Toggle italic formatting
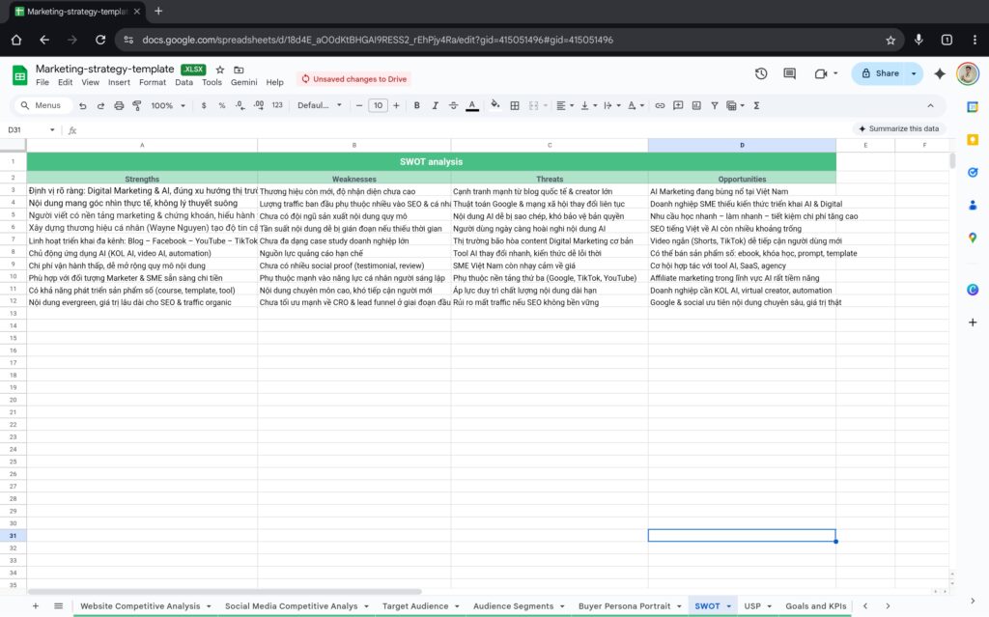989x617 pixels. pyautogui.click(x=435, y=105)
